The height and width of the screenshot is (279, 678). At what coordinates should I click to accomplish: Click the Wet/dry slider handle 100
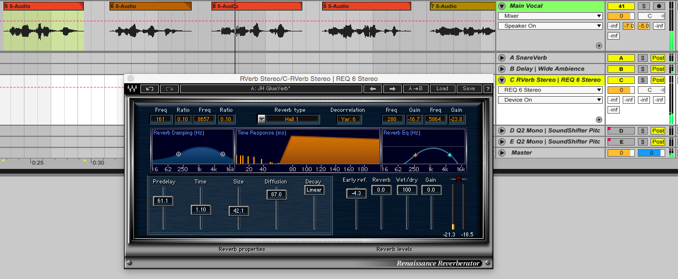point(407,190)
